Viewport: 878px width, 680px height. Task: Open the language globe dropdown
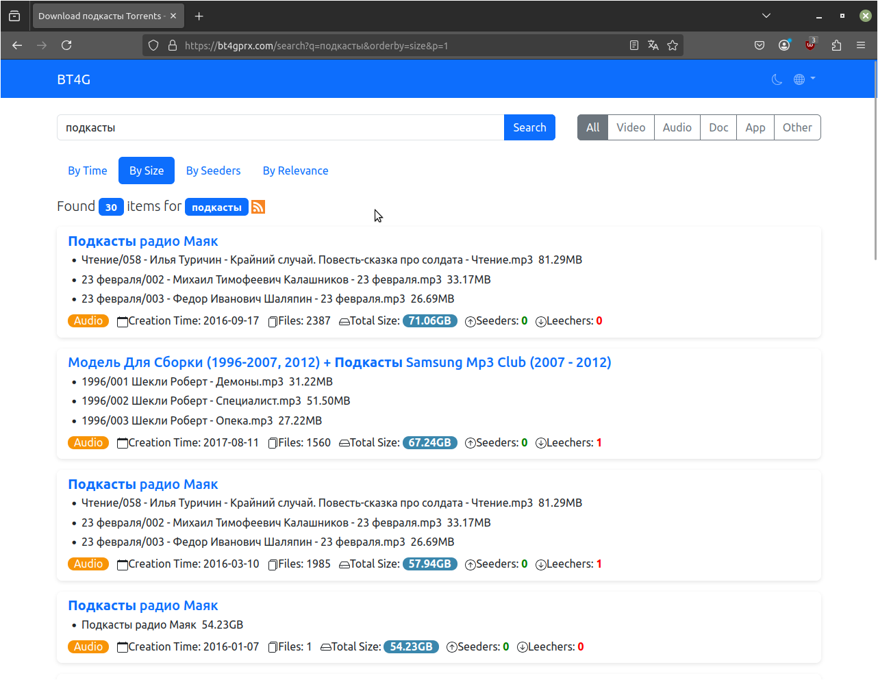(804, 79)
